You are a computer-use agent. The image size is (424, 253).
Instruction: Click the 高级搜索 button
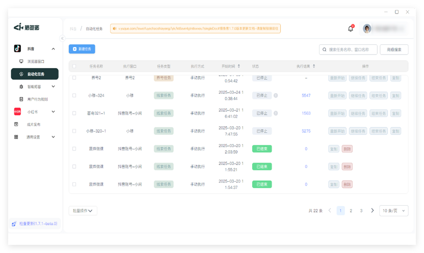394,49
